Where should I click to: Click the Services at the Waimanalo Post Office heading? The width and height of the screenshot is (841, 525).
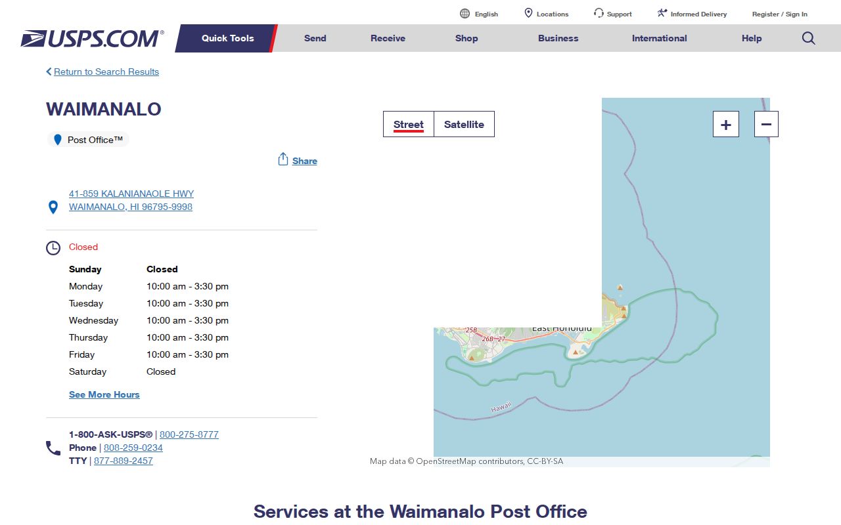pyautogui.click(x=420, y=511)
